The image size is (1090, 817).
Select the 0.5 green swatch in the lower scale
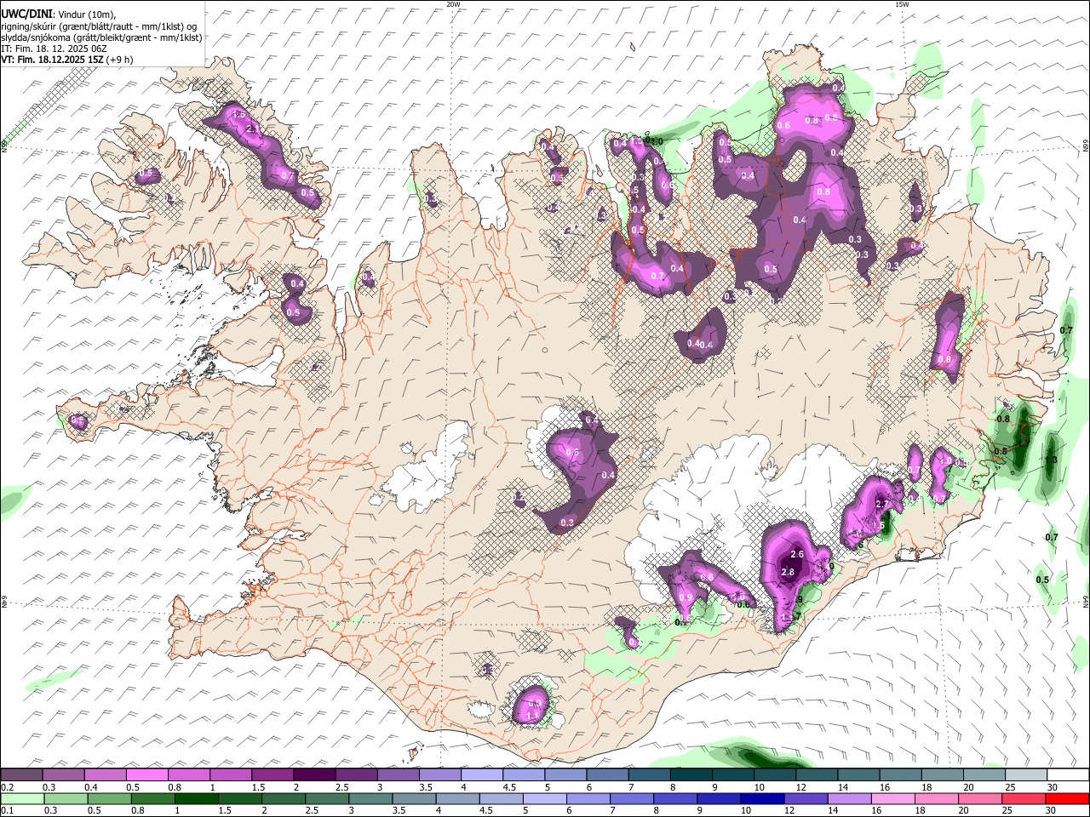109,799
